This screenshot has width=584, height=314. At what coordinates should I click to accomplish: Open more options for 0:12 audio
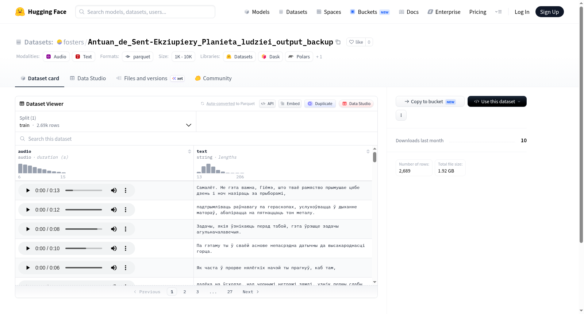(x=126, y=210)
